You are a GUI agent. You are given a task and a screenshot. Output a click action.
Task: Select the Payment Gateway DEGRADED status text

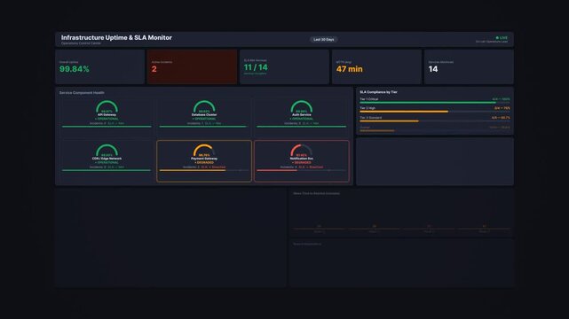(204, 162)
